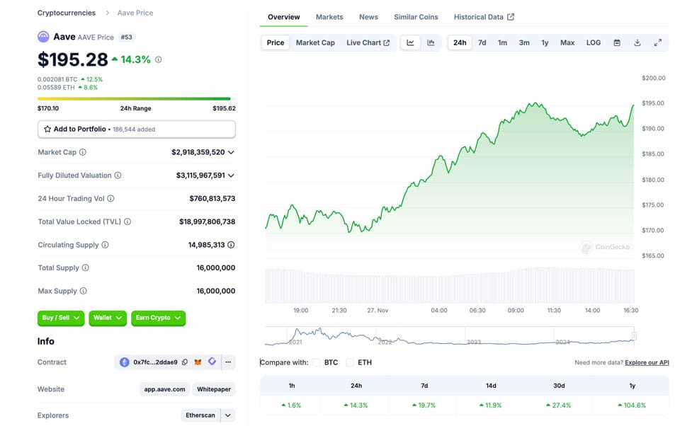Enable ETH comparison checkbox

[350, 362]
